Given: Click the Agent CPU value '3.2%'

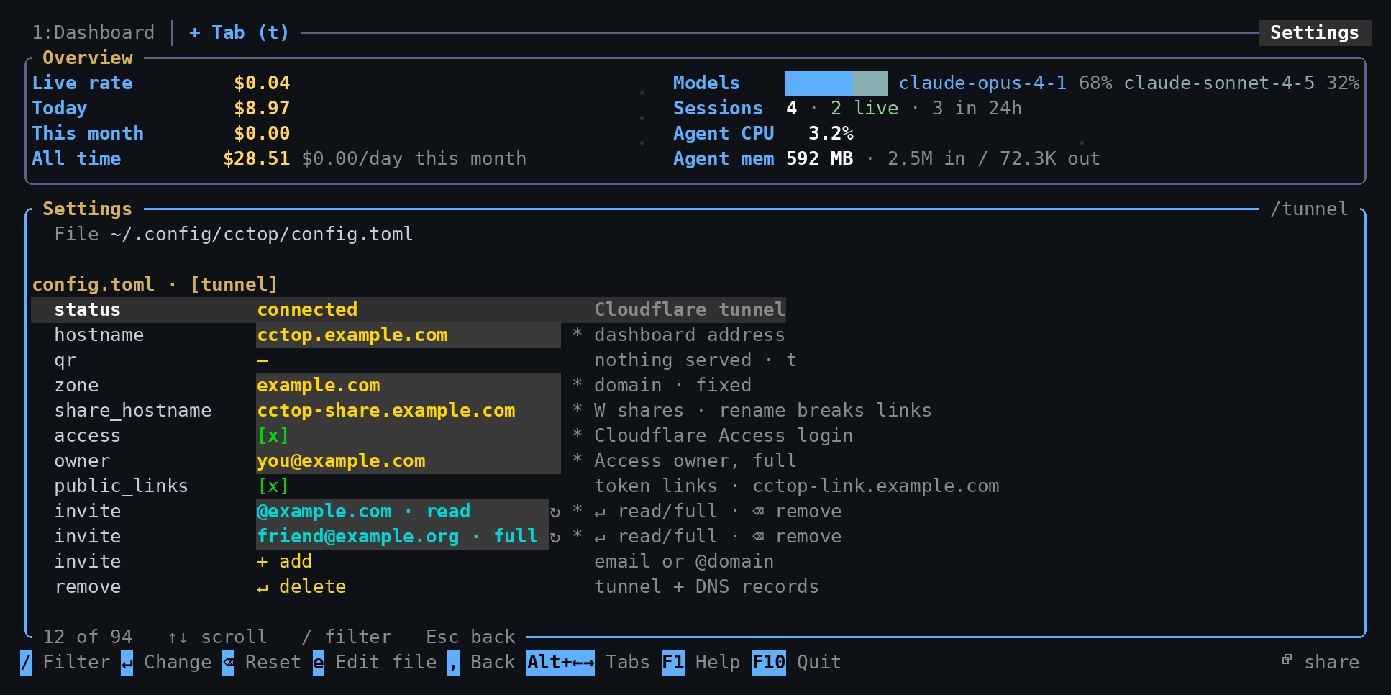Looking at the screenshot, I should click(831, 134).
